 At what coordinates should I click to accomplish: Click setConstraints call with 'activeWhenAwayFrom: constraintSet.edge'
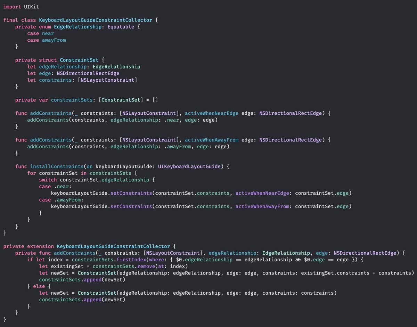(201, 206)
